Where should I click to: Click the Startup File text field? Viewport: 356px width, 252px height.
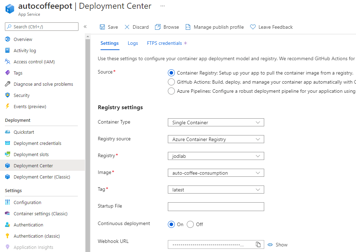click(216, 206)
